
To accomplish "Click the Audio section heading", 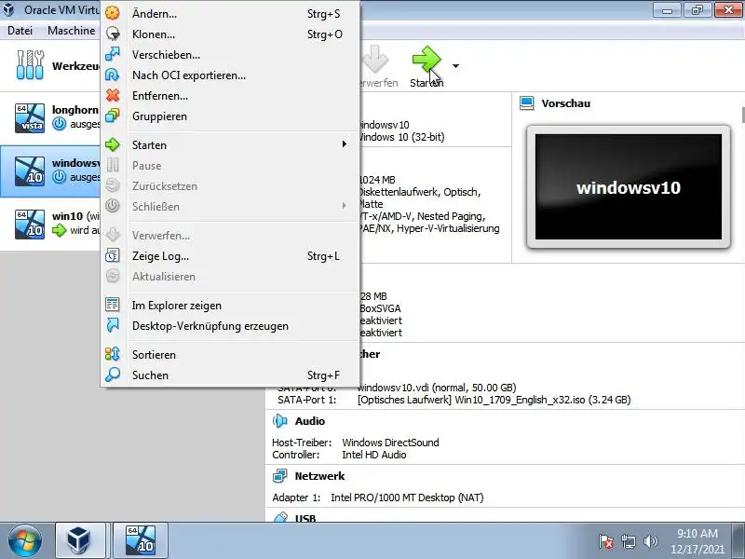I will point(310,421).
